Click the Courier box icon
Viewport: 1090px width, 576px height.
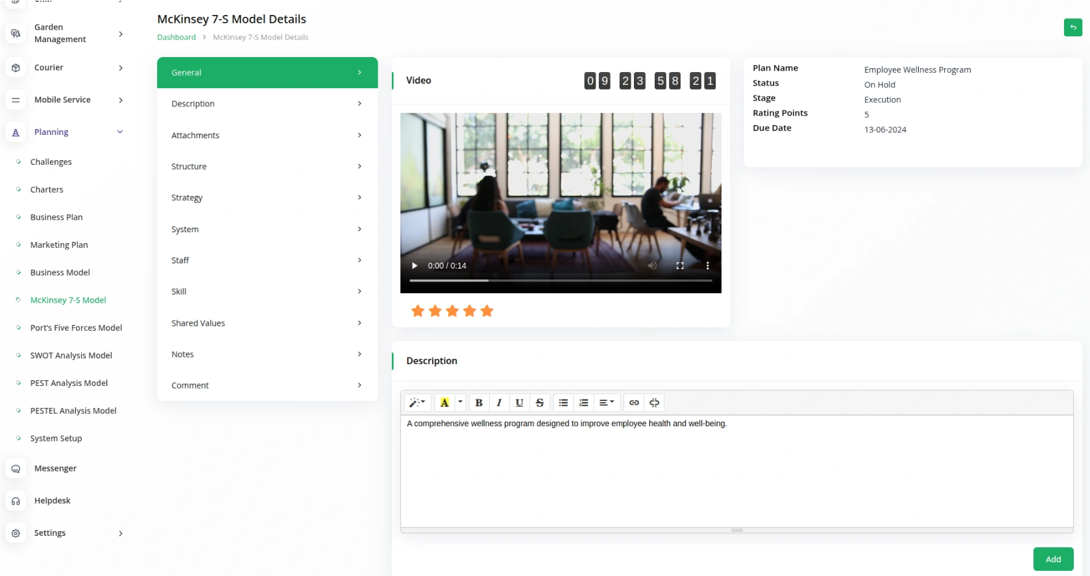[x=16, y=67]
